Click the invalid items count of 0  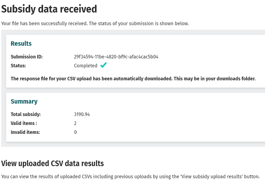pyautogui.click(x=75, y=132)
